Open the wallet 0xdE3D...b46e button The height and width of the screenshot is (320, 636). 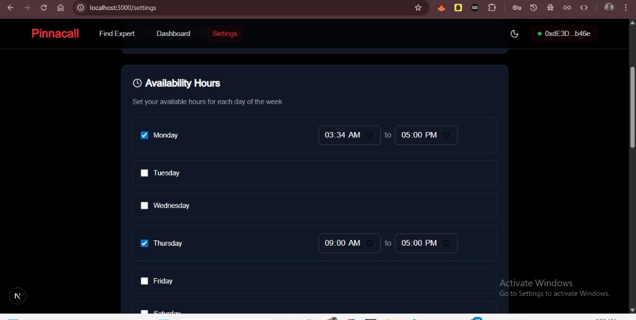[564, 34]
